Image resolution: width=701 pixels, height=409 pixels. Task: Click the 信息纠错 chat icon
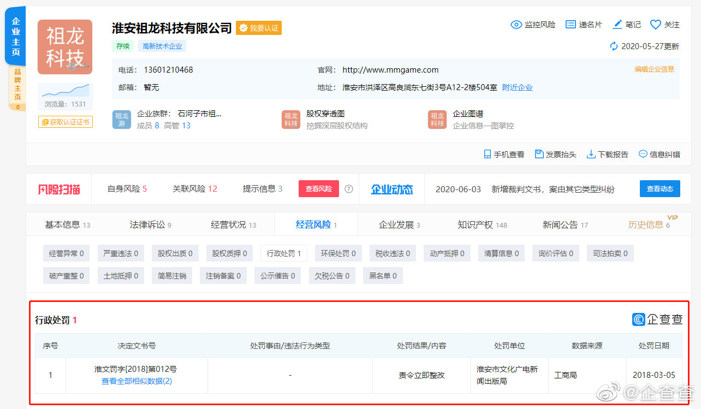643,154
